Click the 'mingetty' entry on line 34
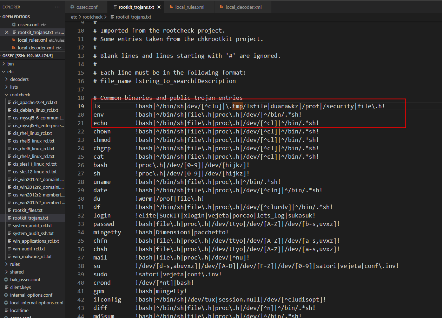The height and width of the screenshot is (318, 442). (x=107, y=232)
